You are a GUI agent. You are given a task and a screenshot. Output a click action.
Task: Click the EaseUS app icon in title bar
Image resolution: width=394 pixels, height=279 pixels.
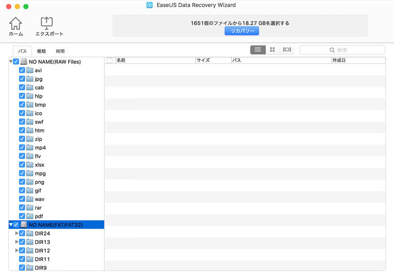click(x=150, y=5)
